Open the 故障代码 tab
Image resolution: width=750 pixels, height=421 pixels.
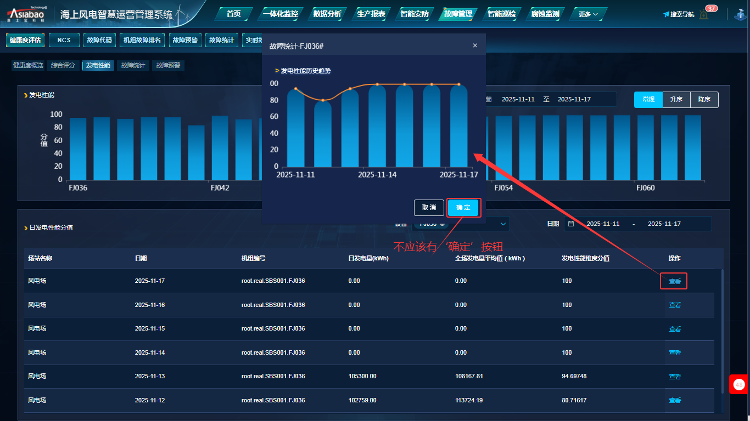click(x=99, y=40)
